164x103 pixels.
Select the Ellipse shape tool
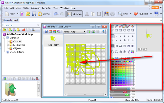coord(124,30)
